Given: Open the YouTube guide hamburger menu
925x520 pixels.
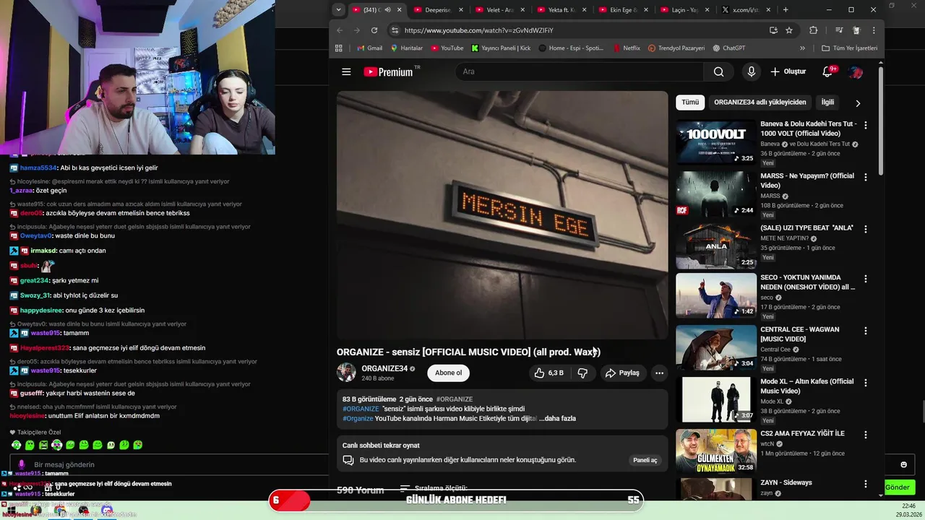Looking at the screenshot, I should click(346, 71).
